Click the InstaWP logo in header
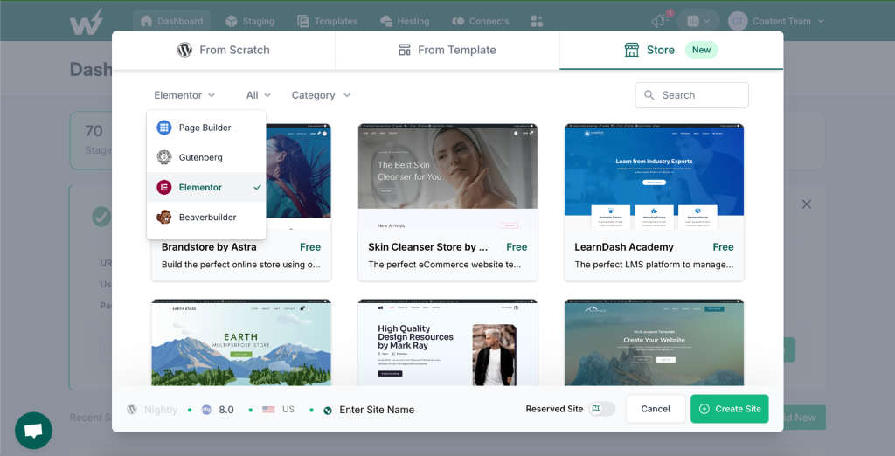Image resolution: width=895 pixels, height=456 pixels. pyautogui.click(x=87, y=22)
